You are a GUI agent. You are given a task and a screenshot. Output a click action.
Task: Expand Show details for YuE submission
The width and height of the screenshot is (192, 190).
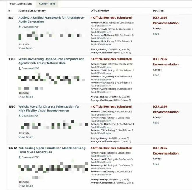click(26, 186)
